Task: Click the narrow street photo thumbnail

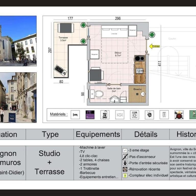Action: point(18,97)
